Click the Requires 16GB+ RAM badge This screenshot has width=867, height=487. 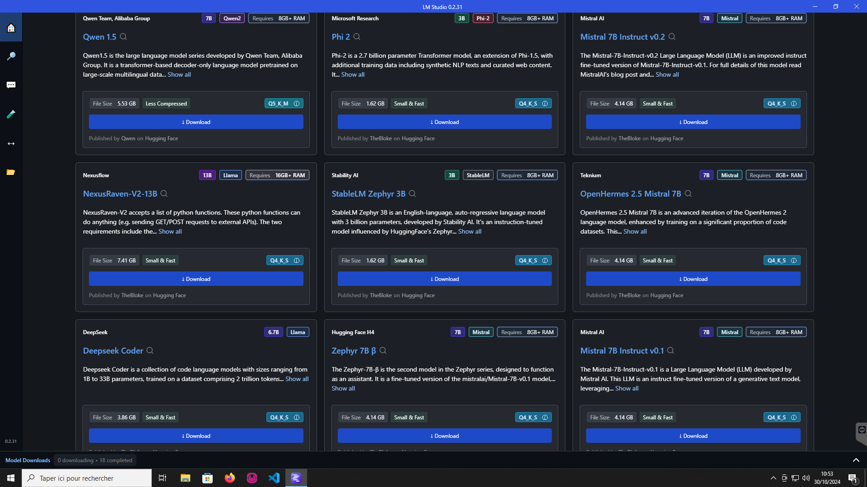click(277, 175)
